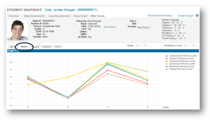Click course 'US History II - 01 - 3'
Screen dimensions: 210x122
173,36
